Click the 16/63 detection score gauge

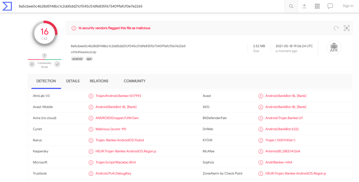tap(45, 34)
